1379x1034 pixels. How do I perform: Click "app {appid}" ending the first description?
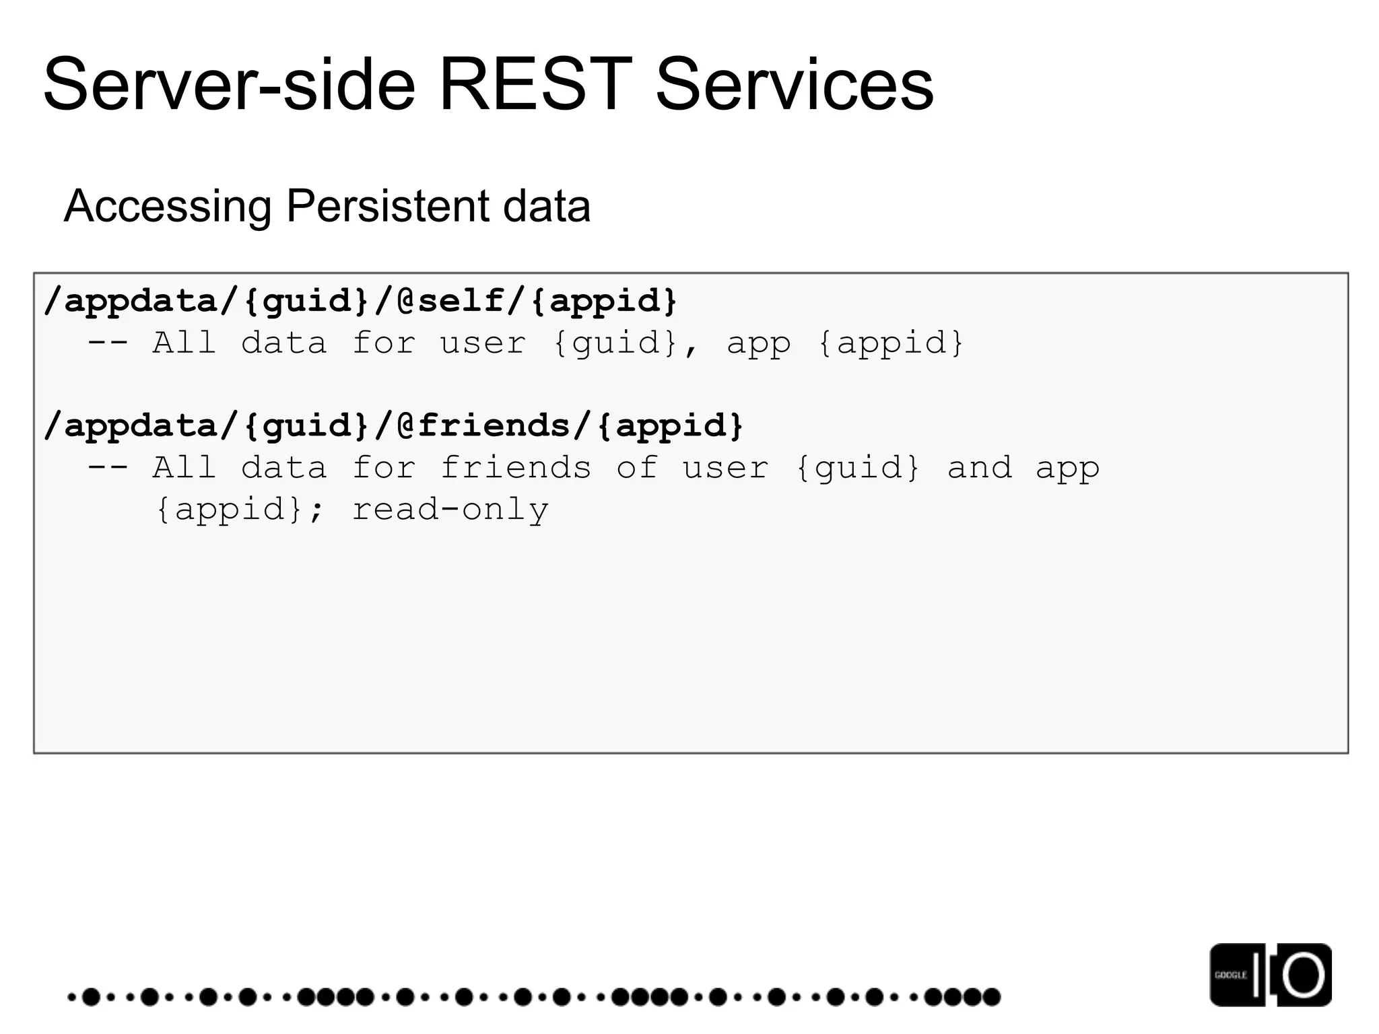tap(845, 343)
